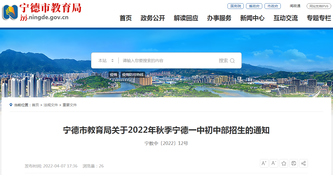The image size is (333, 175).
Task: Expand the 本站 search scope dropdown
Action: (106, 61)
